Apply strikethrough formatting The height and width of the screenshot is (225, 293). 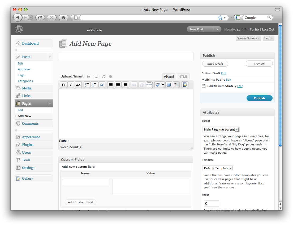(78, 85)
